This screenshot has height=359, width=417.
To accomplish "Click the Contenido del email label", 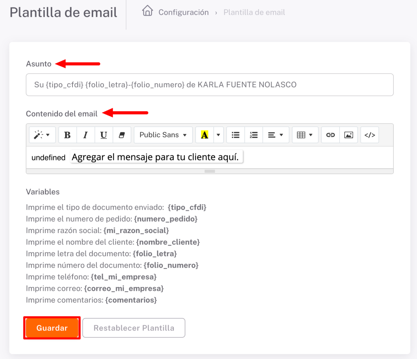I will point(62,114).
